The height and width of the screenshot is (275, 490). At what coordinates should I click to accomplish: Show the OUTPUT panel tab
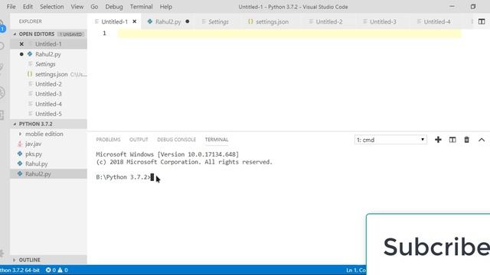(x=139, y=139)
